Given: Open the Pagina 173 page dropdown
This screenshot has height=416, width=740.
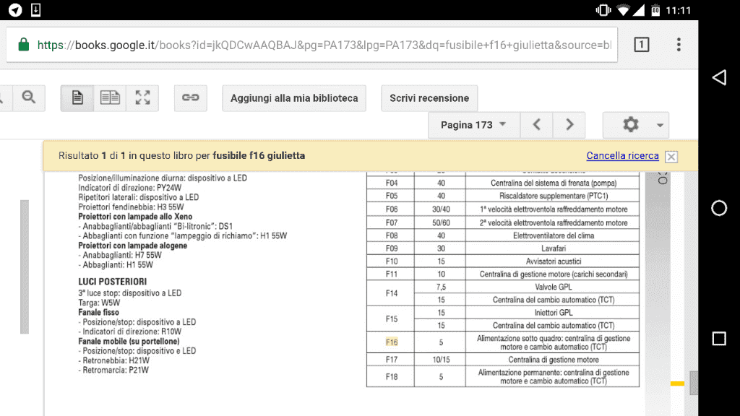Looking at the screenshot, I should (x=474, y=125).
